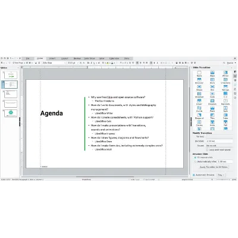Switch to the Slide Show tab

pyautogui.click(x=90, y=58)
